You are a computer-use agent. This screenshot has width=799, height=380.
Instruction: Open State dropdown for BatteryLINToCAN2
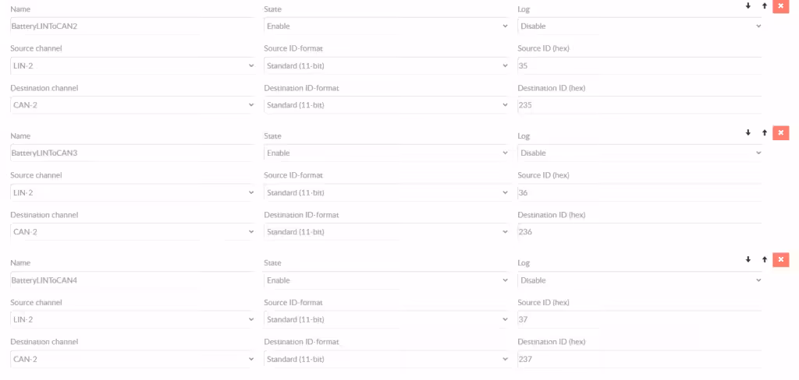coord(386,26)
